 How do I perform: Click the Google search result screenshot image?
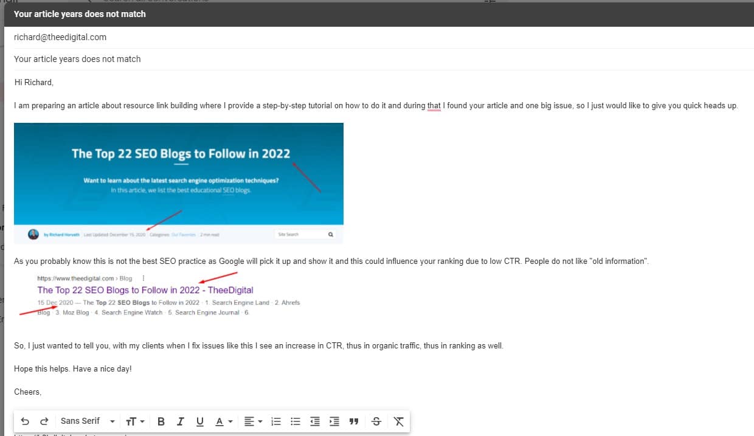pyautogui.click(x=159, y=294)
